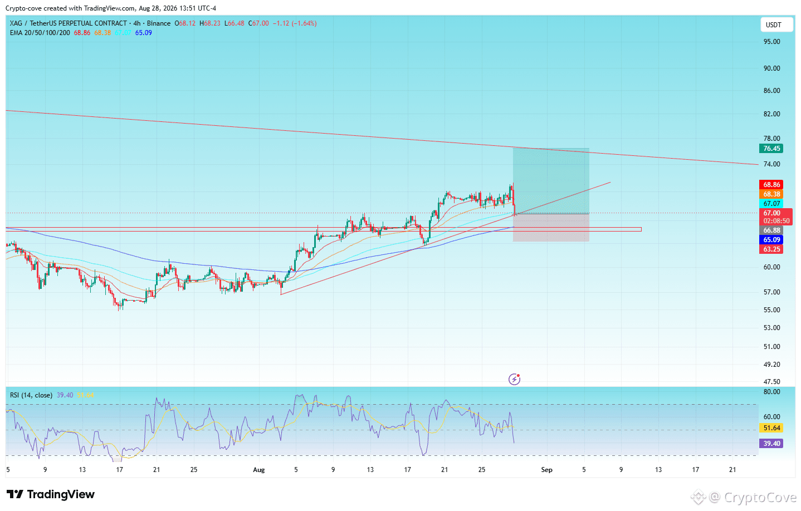
Task: Click the 47.50 price axis label
Action: pyautogui.click(x=771, y=382)
